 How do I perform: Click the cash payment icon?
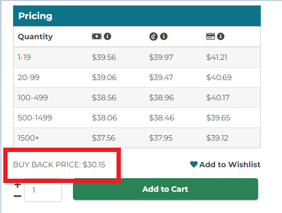coord(96,36)
